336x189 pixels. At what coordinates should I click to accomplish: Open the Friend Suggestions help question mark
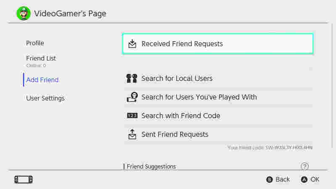pos(304,166)
